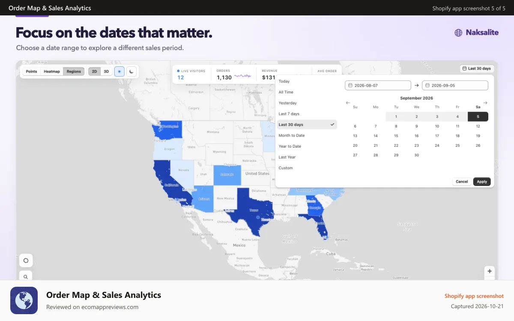Go to next month arrow
The width and height of the screenshot is (514, 321).
(x=485, y=103)
